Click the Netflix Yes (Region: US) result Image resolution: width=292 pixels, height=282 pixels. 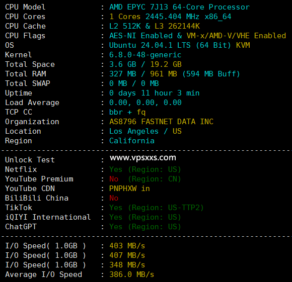pyautogui.click(x=145, y=169)
